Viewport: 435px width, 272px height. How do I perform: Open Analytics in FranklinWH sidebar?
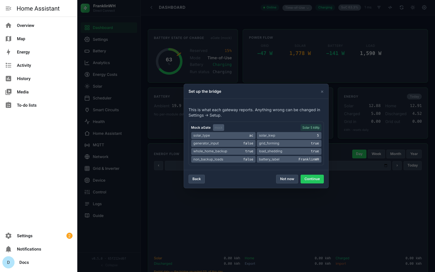tap(109, 63)
